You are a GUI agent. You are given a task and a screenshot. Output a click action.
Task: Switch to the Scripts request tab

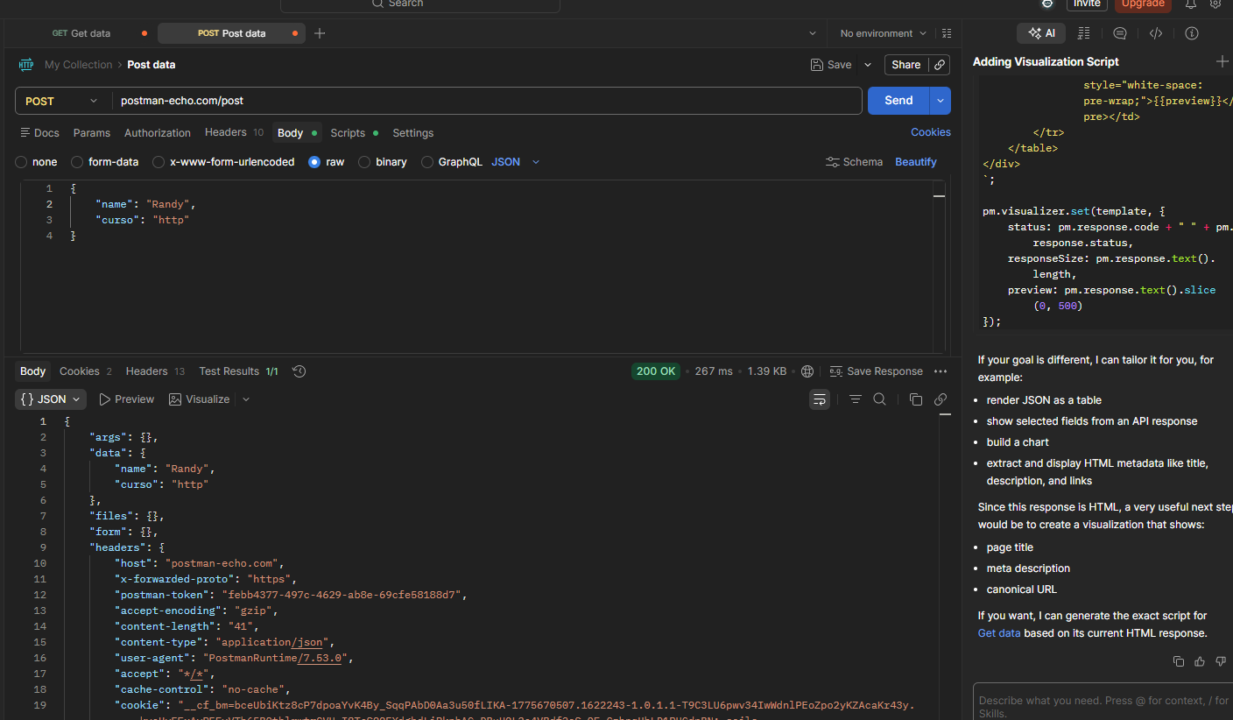click(348, 133)
